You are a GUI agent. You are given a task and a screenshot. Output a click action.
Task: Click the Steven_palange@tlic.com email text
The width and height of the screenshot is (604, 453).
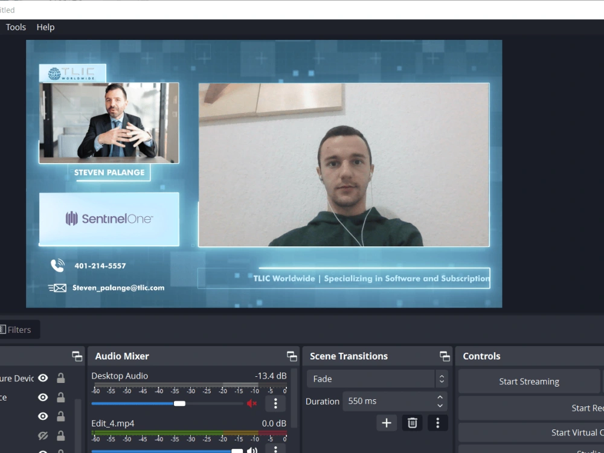point(118,288)
